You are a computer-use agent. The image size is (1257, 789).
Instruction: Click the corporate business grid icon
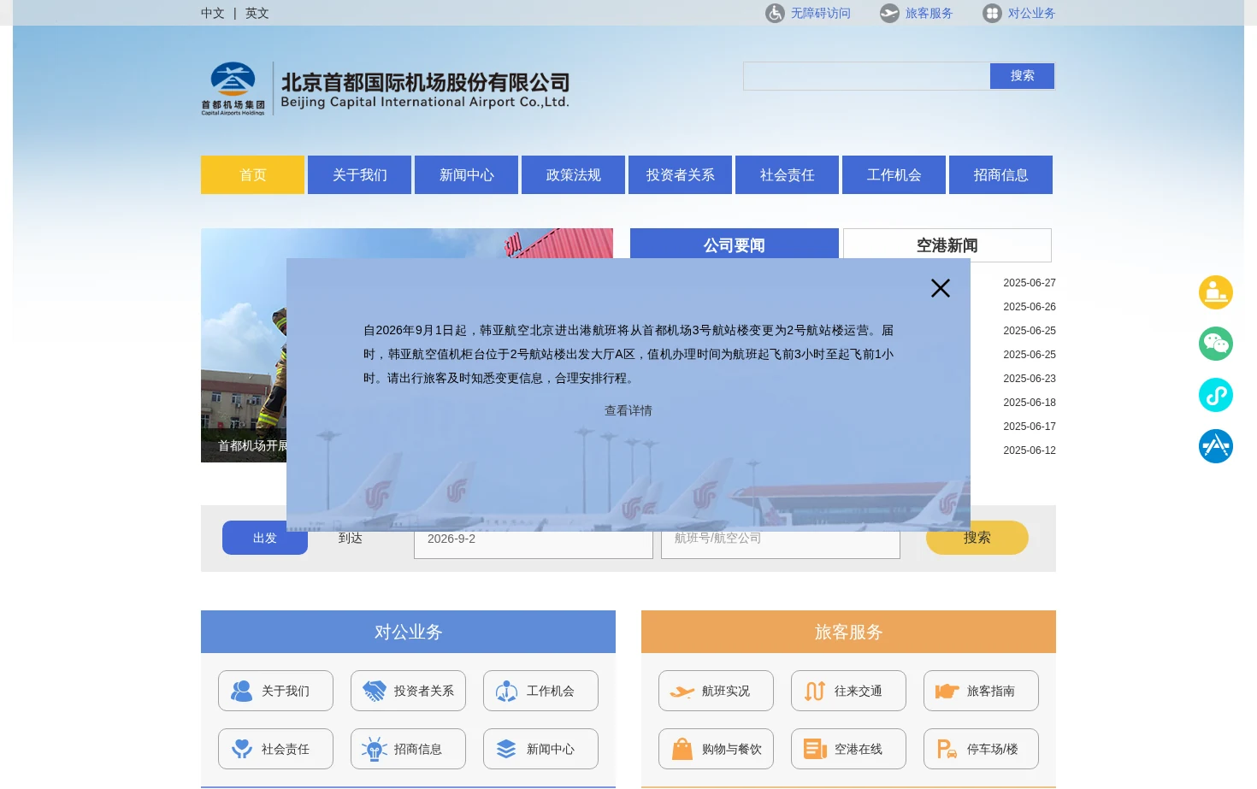coord(992,13)
